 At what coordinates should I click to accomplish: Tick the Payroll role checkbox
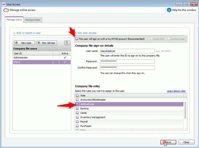coord(77,122)
